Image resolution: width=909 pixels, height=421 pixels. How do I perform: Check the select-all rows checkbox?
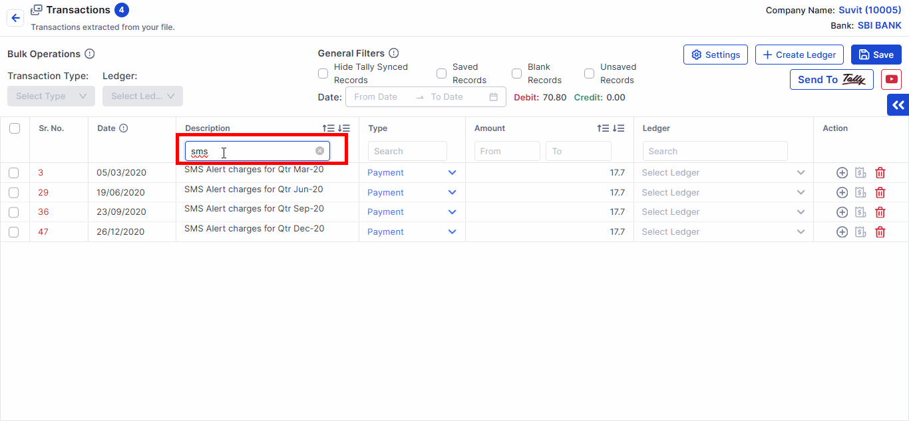(x=15, y=128)
